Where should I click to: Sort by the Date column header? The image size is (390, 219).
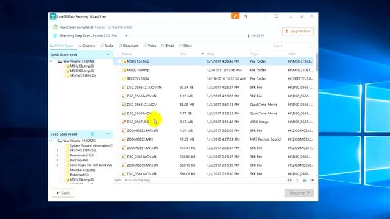[x=211, y=54]
